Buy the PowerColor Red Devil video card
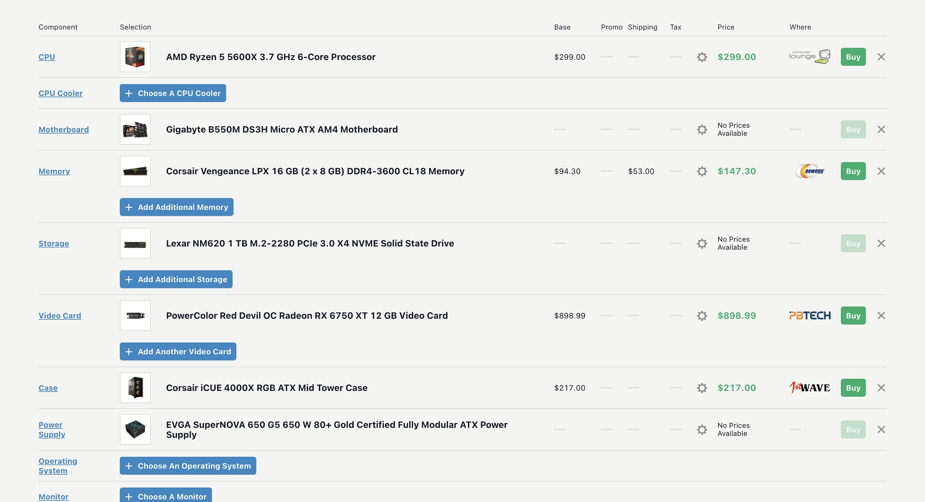Viewport: 925px width, 502px height. coord(853,316)
